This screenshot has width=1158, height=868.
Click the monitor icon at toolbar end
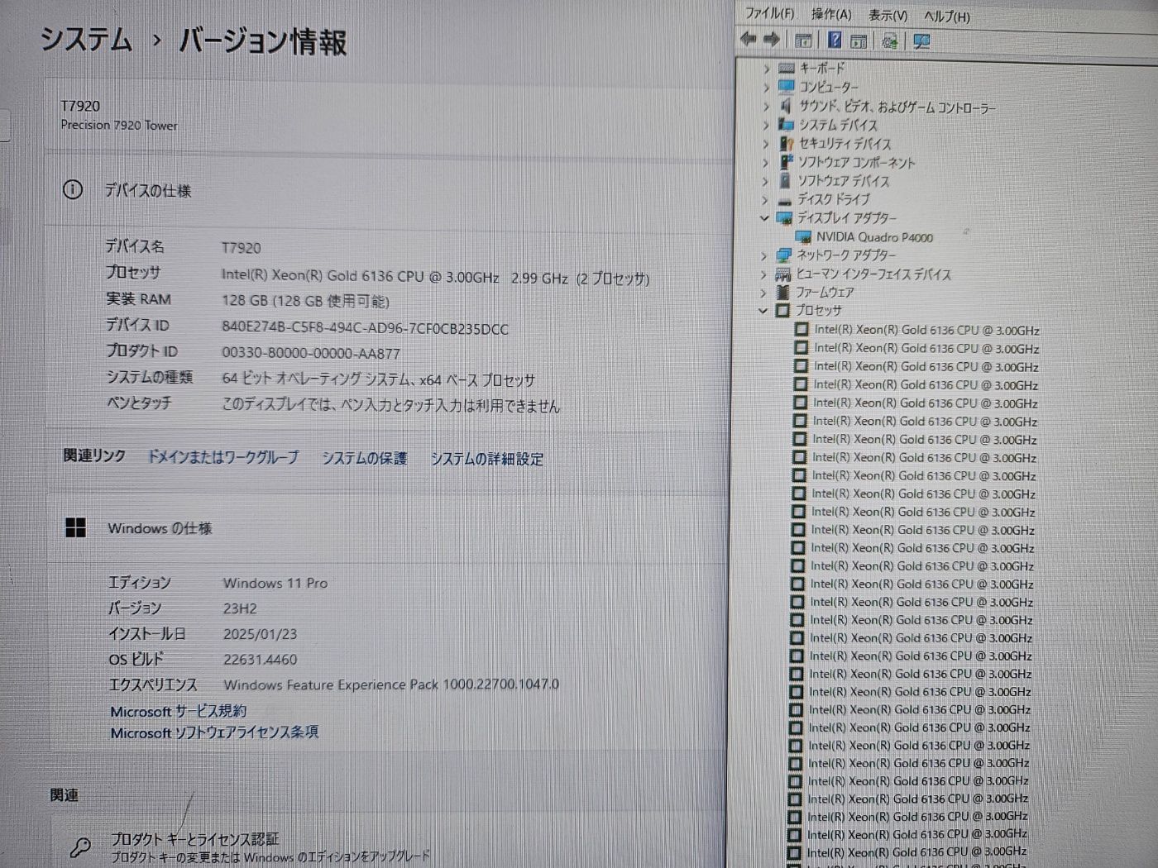921,41
